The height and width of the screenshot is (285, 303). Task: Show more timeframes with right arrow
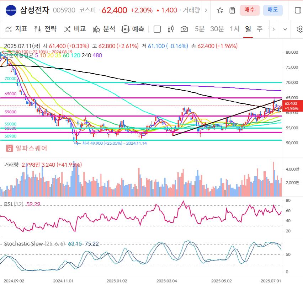coord(273,29)
